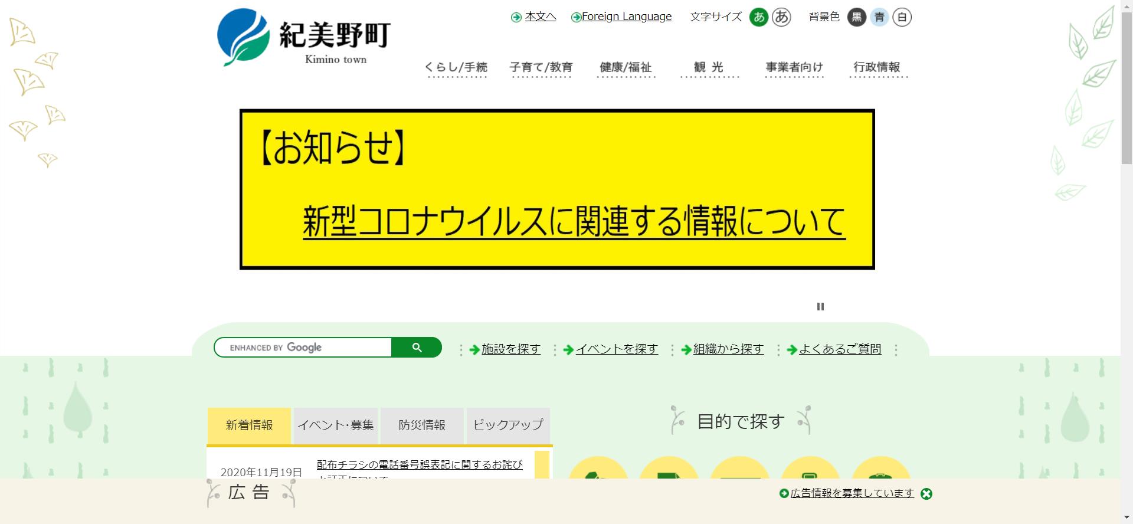Viewport: 1133px width, 524px height.
Task: Click the arrow icon beside Foreign Language
Action: [576, 18]
